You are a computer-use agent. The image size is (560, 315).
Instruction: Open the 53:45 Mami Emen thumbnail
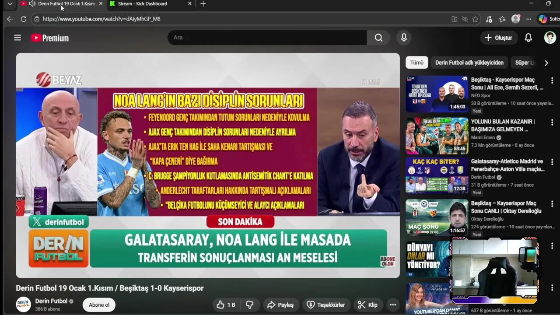coord(437,136)
